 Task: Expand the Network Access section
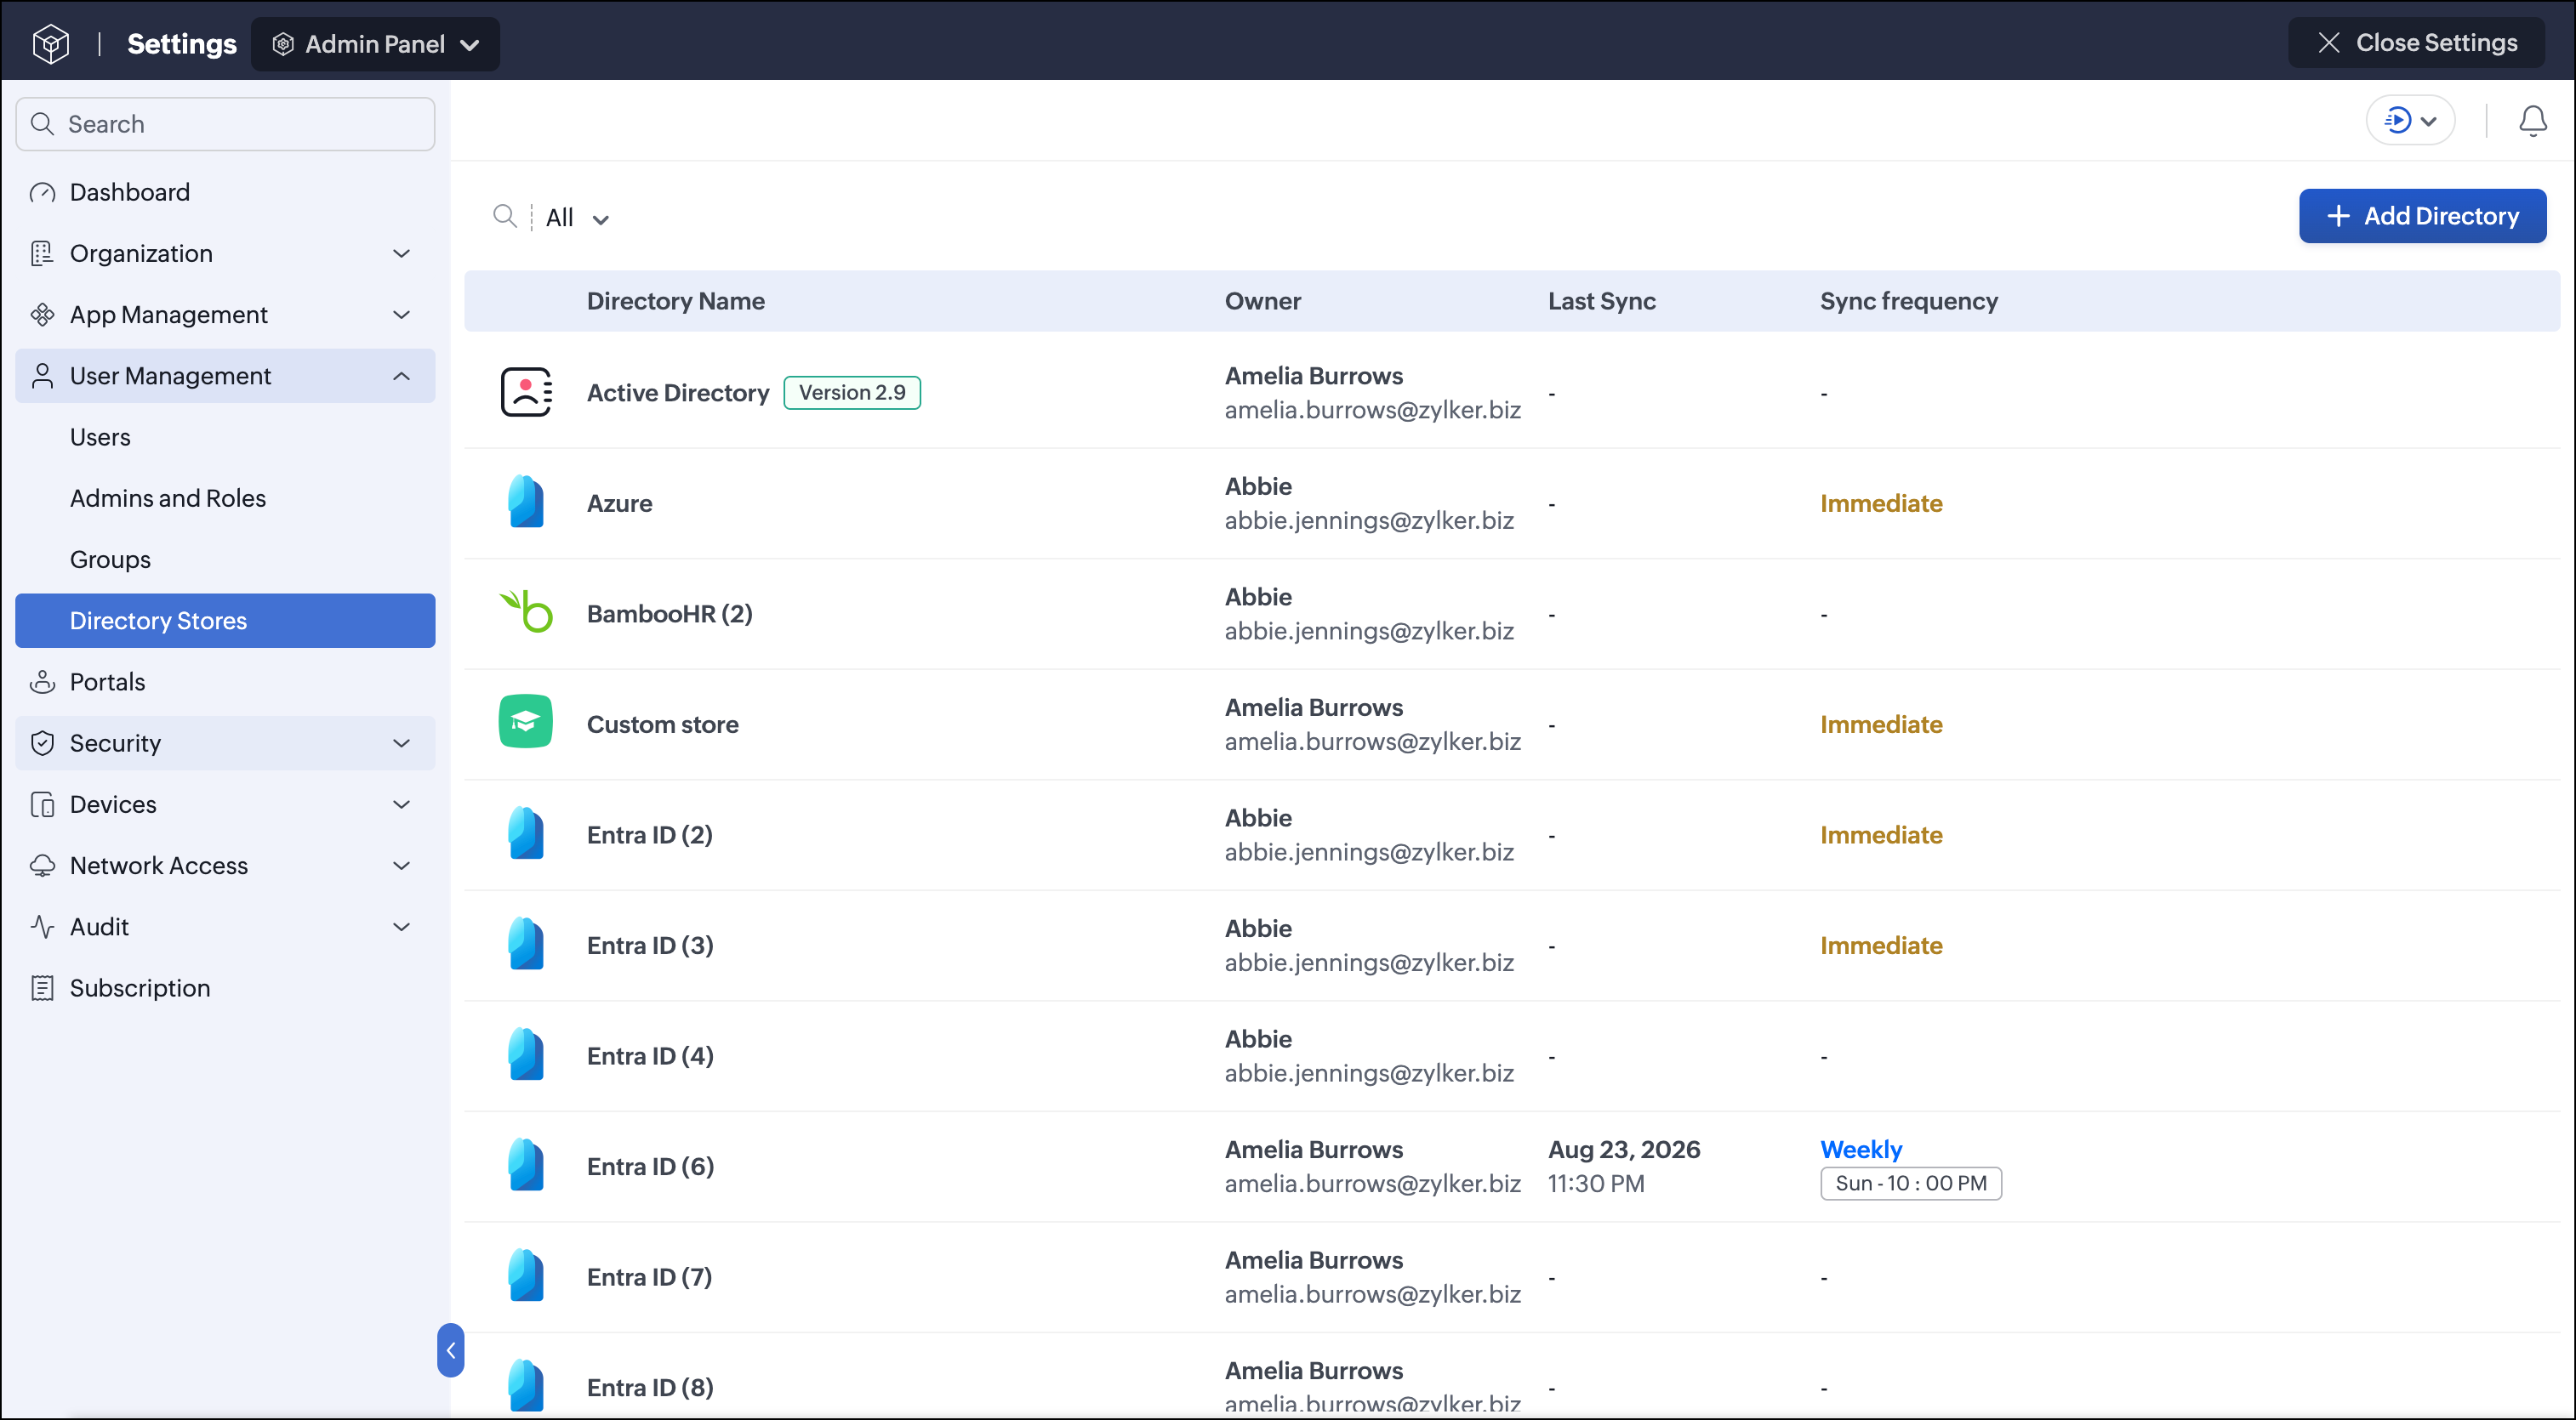(225, 866)
